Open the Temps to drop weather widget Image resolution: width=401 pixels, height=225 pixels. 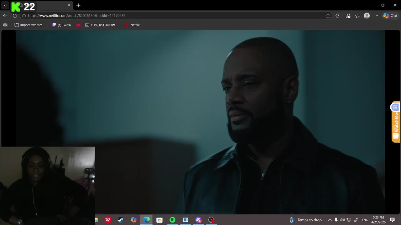[x=305, y=220]
